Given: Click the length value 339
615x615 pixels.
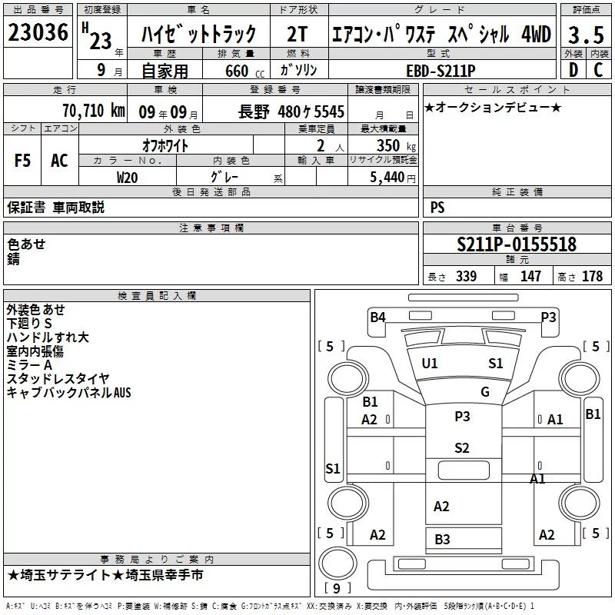Looking at the screenshot, I should pos(466,276).
